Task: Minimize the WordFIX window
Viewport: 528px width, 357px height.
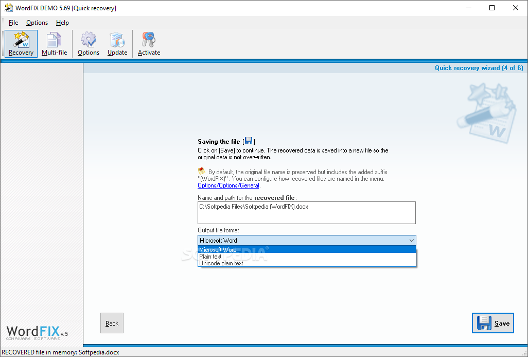Action: coord(469,8)
